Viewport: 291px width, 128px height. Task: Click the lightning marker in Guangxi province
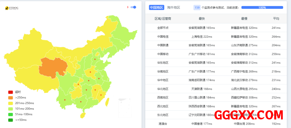click(81, 101)
